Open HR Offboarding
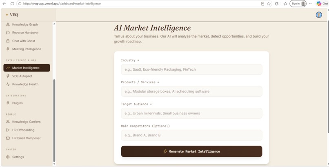The image size is (329, 167). (23, 130)
